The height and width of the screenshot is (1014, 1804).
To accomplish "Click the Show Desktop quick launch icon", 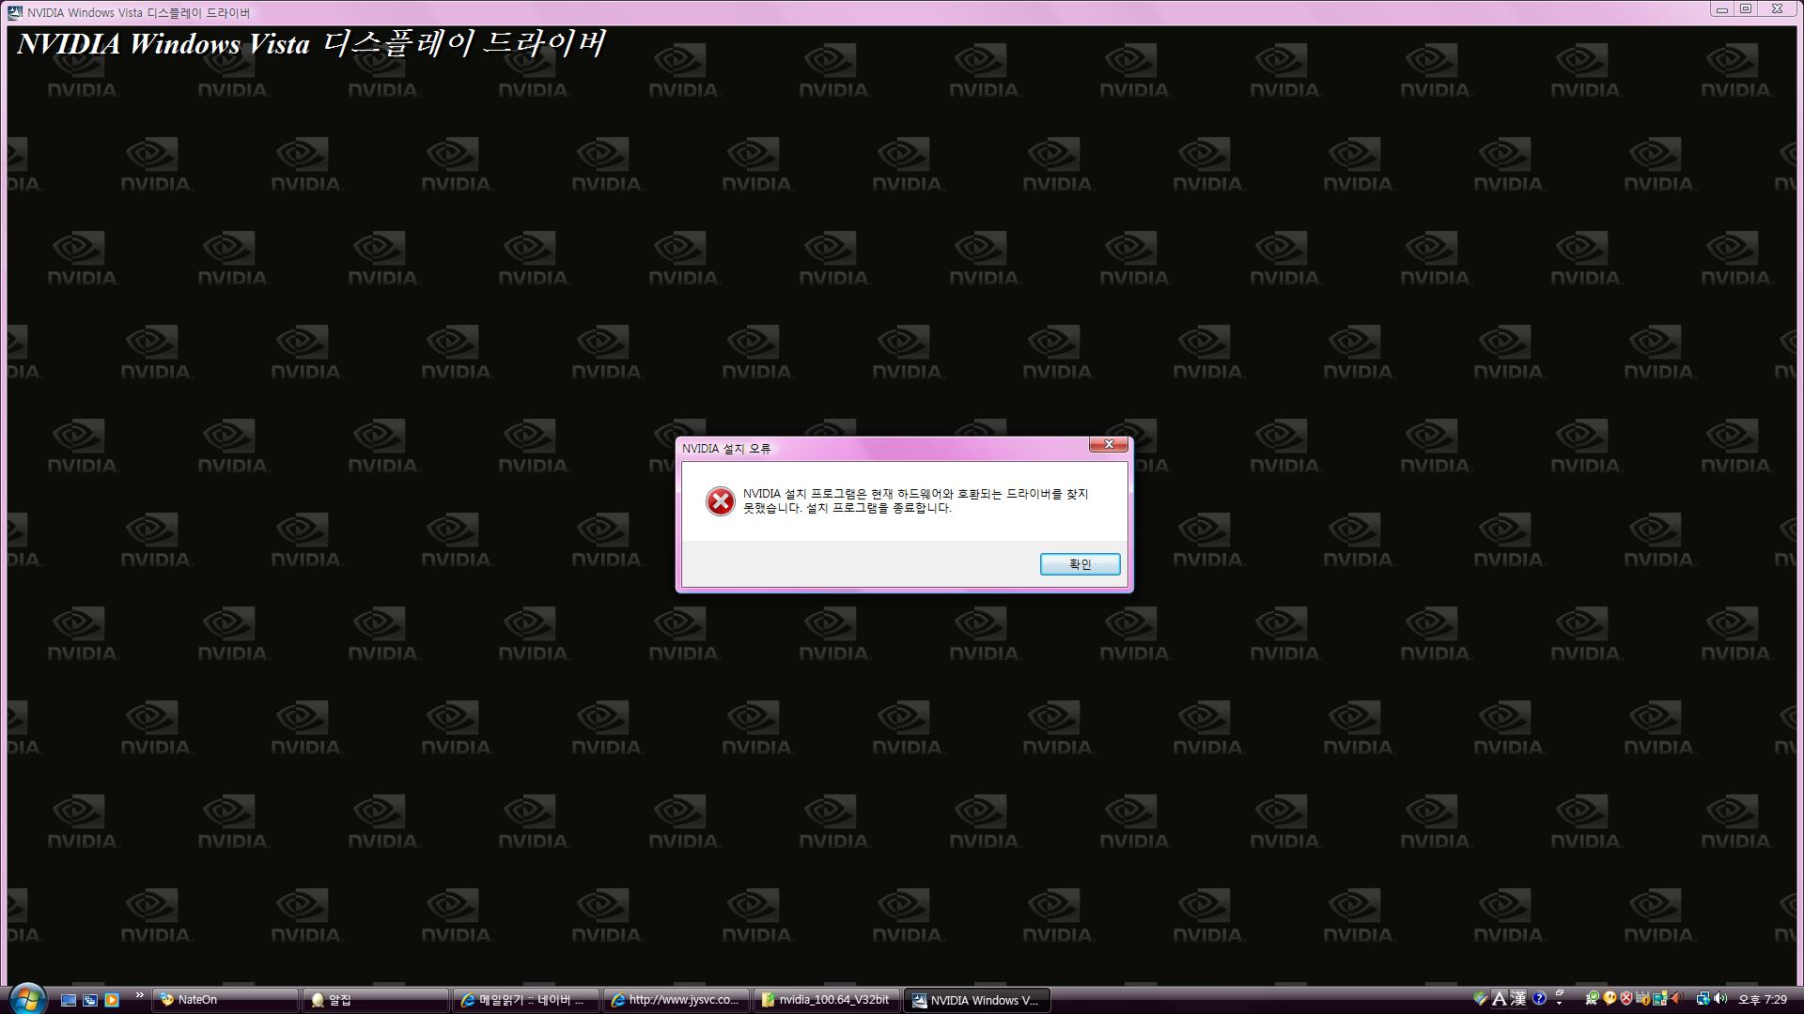I will [x=69, y=1000].
